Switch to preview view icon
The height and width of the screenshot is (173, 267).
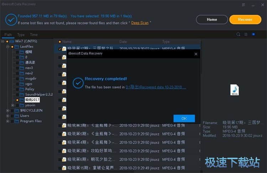coord(253,34)
